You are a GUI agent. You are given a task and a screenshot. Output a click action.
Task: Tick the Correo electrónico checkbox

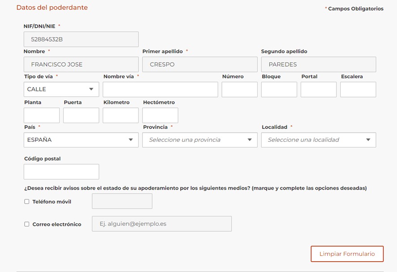coord(27,224)
